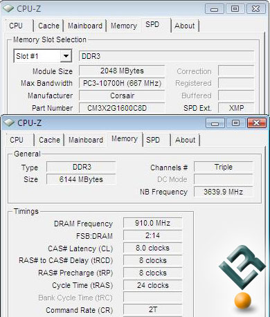The image size is (270, 317).
Task: Click the DDR3 memory type field in SPD
Action: point(166,56)
